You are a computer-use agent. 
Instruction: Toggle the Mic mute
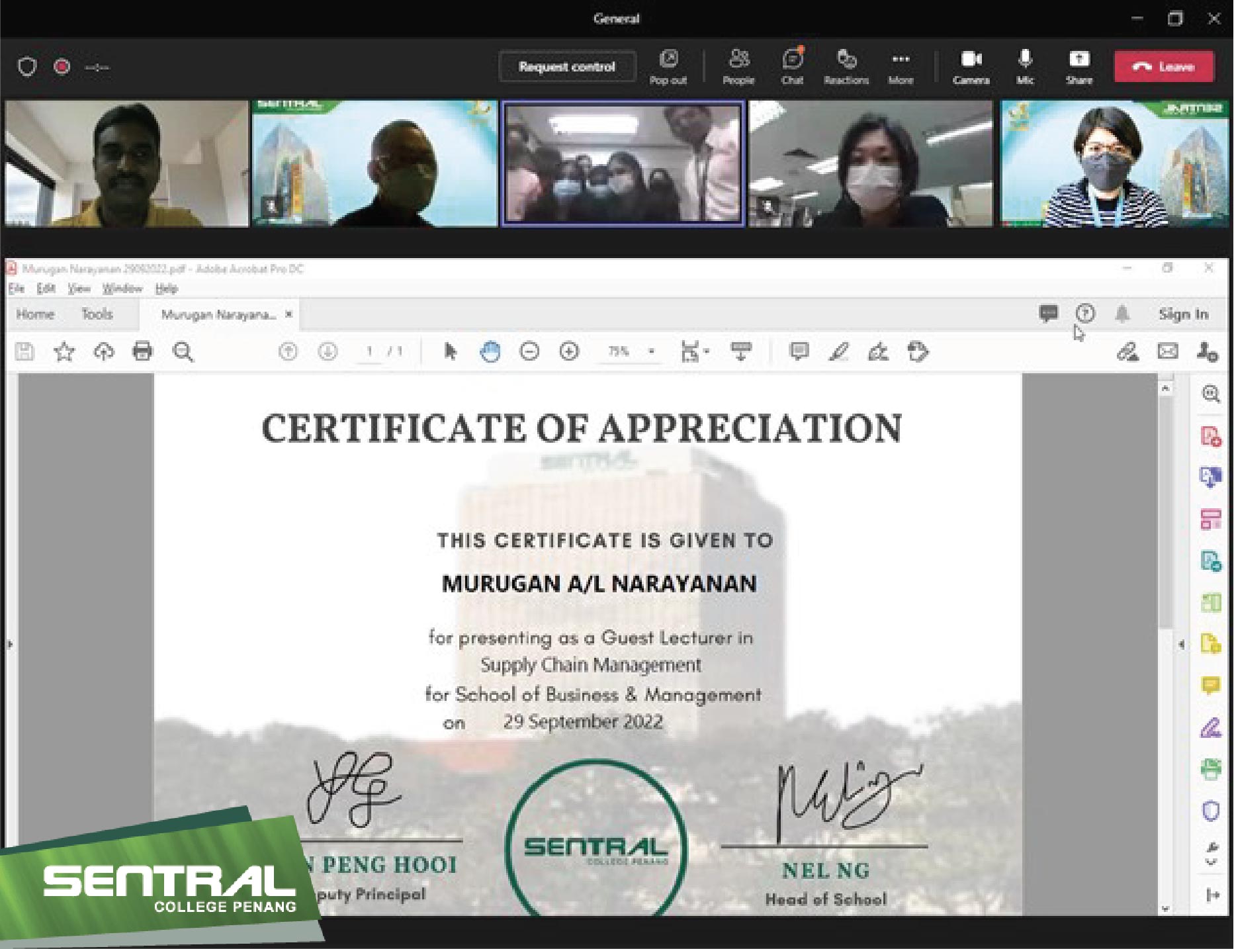[x=1025, y=67]
